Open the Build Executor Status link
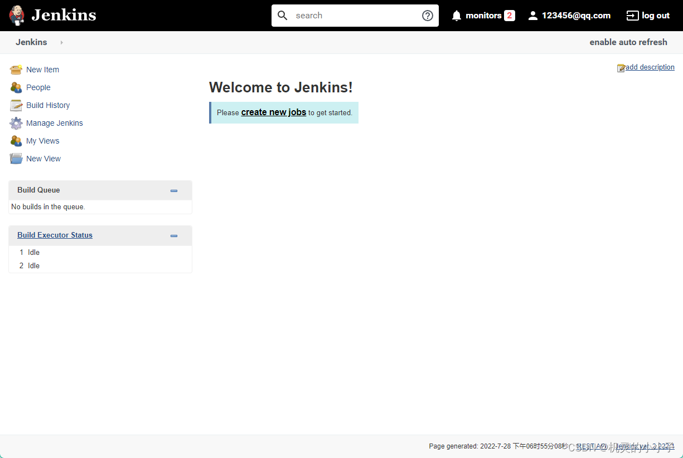 click(x=55, y=235)
